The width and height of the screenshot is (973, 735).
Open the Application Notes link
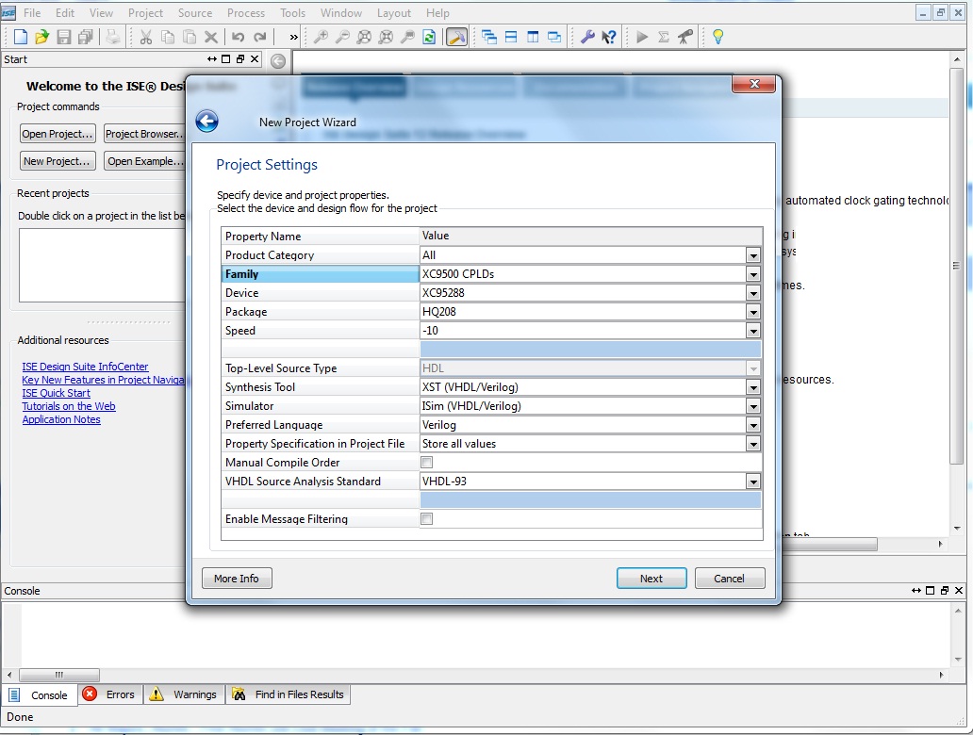pos(61,419)
